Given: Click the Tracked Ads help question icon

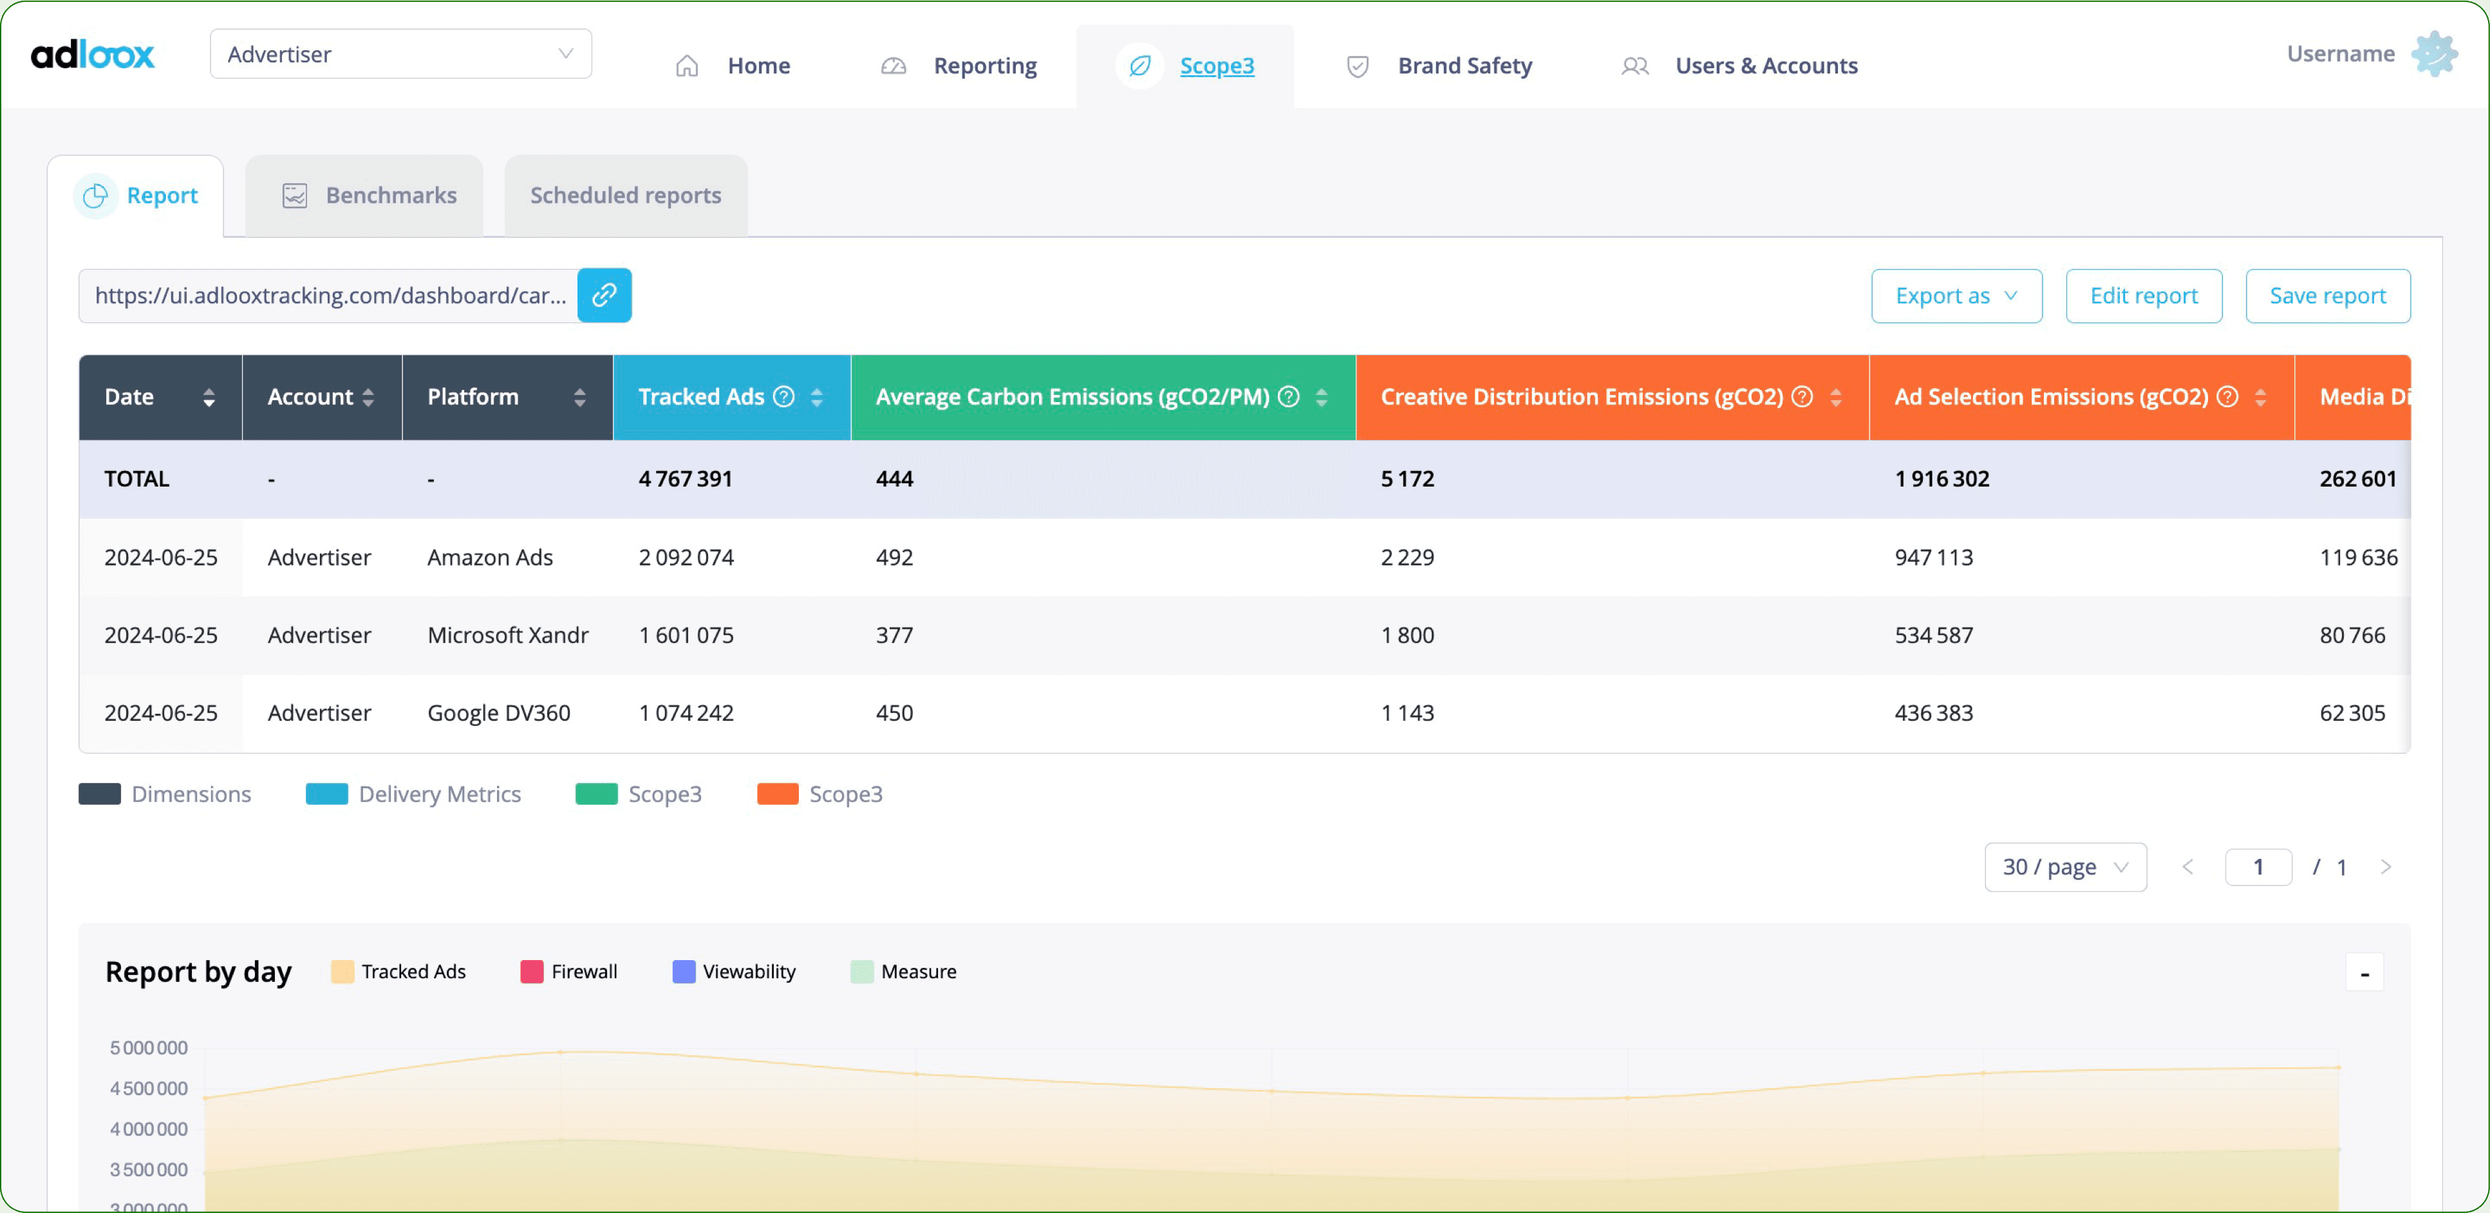Looking at the screenshot, I should tap(784, 397).
